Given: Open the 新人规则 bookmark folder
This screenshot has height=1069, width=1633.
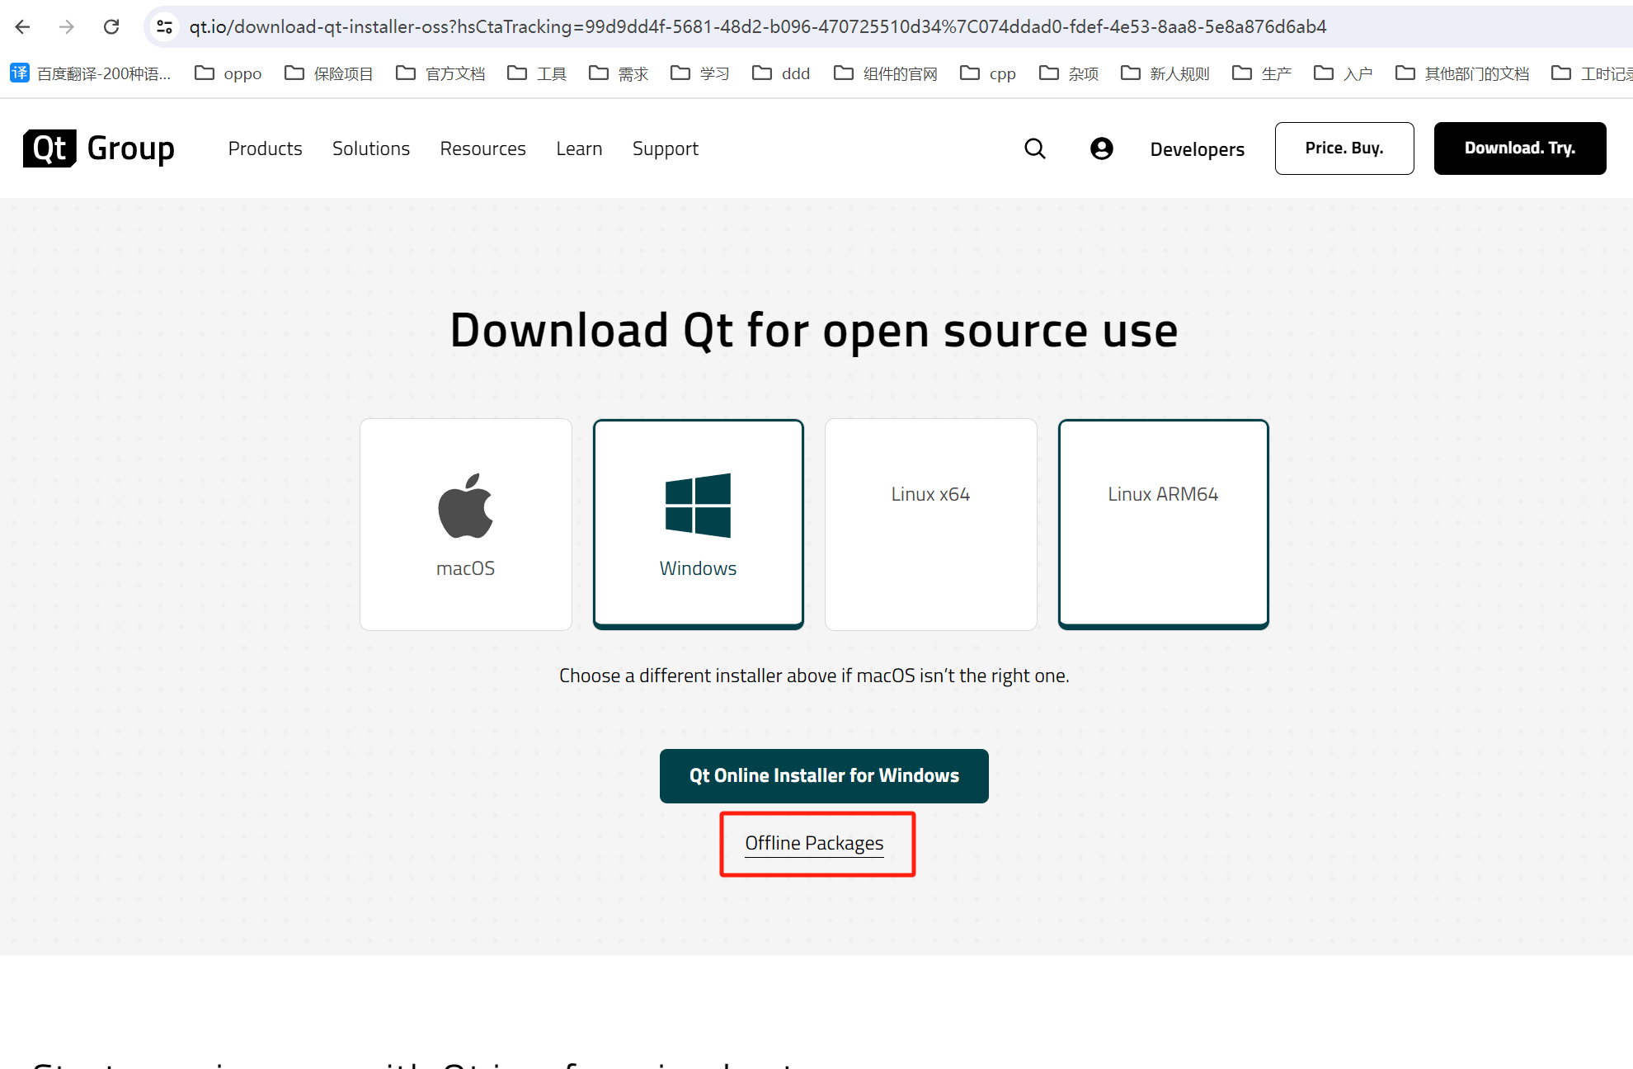Looking at the screenshot, I should tap(1165, 73).
